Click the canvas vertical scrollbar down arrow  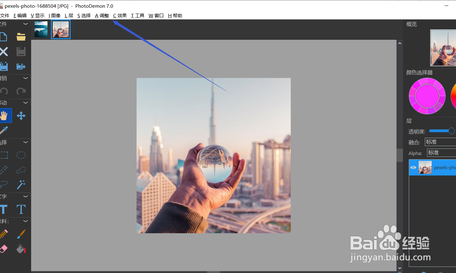[x=400, y=268]
